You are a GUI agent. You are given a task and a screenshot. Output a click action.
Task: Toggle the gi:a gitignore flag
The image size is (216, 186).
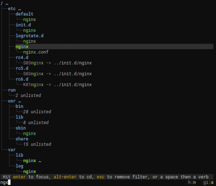coord(208,183)
